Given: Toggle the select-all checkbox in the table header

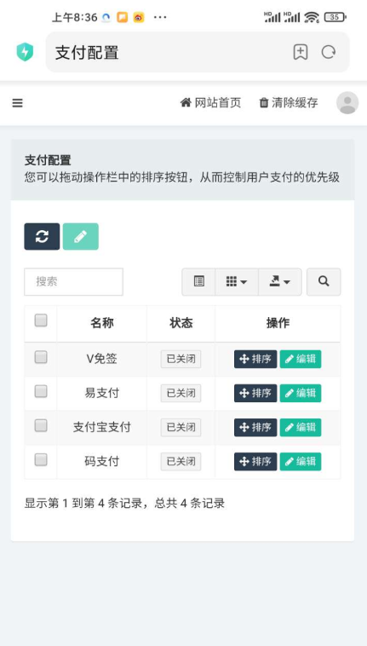Looking at the screenshot, I should (x=41, y=320).
